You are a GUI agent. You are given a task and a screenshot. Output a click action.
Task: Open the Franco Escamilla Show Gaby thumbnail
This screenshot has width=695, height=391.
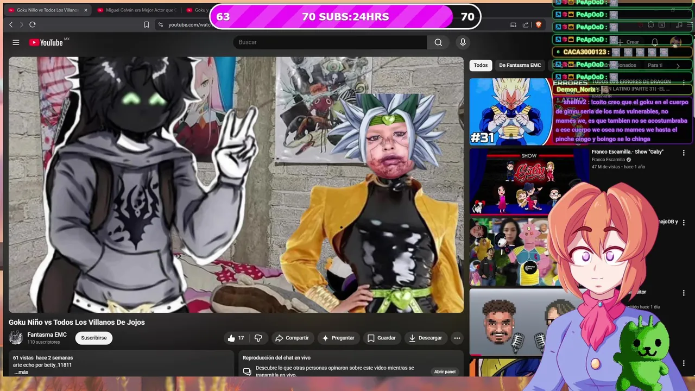529,182
